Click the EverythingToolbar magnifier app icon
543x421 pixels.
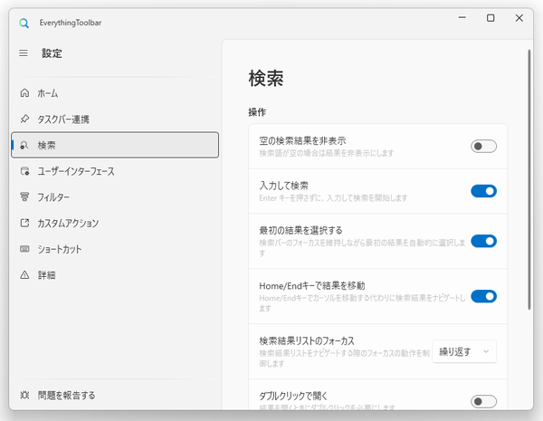(x=24, y=24)
